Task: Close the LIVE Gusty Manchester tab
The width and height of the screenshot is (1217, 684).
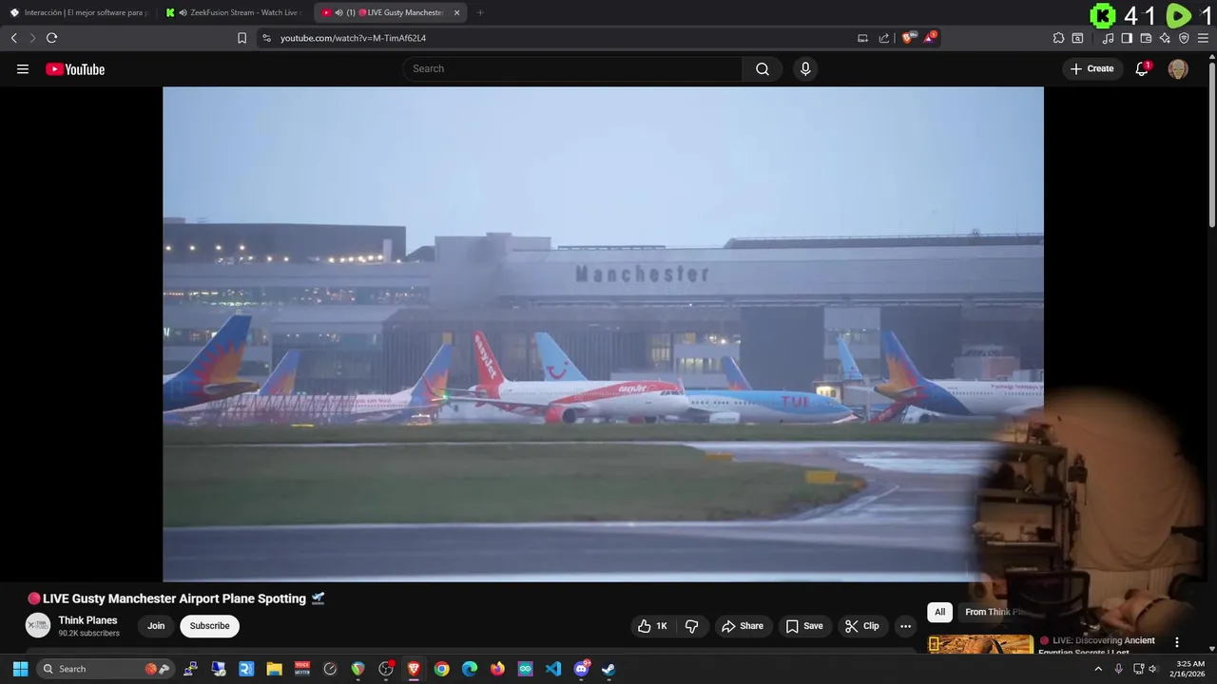Action: (x=457, y=12)
